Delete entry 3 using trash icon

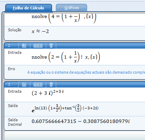click(51, 84)
